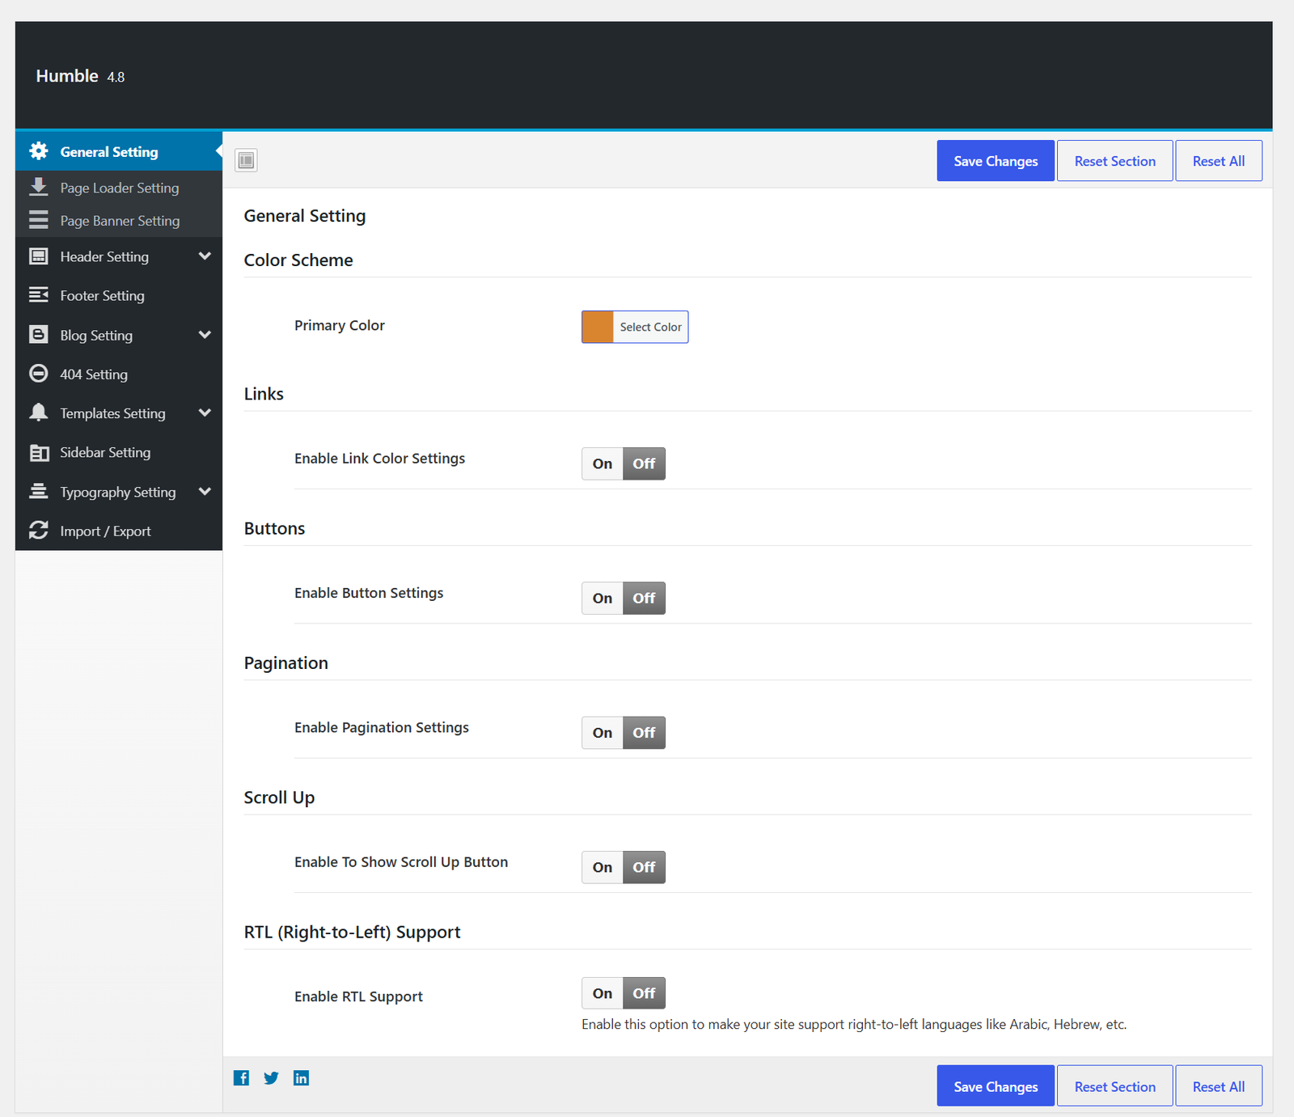The width and height of the screenshot is (1294, 1117).
Task: Click the Templates Setting bell icon
Action: (x=38, y=413)
